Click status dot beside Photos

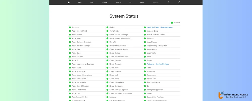click(x=145, y=60)
